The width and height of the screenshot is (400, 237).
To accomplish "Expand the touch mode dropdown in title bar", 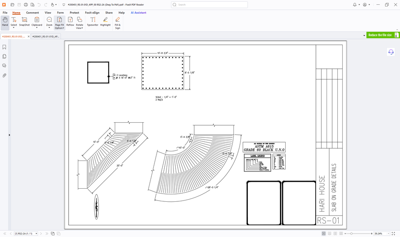I will [x=56, y=5].
